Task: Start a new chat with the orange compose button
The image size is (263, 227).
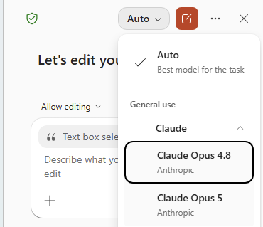Action: [x=187, y=19]
